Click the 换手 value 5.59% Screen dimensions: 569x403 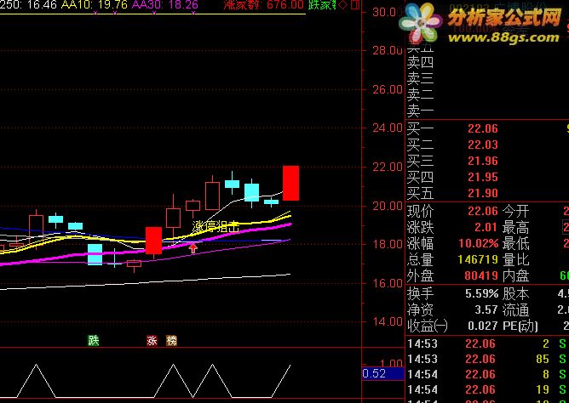coord(482,293)
